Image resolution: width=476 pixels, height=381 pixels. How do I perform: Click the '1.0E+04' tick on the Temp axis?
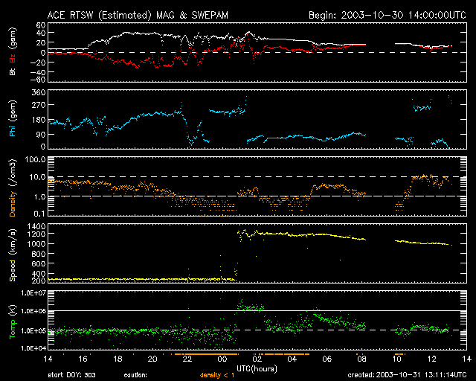(x=33, y=348)
